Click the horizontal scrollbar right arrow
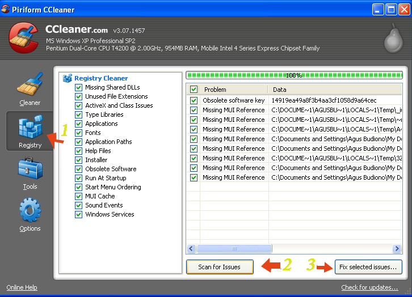The width and height of the screenshot is (412, 297). coord(397,248)
